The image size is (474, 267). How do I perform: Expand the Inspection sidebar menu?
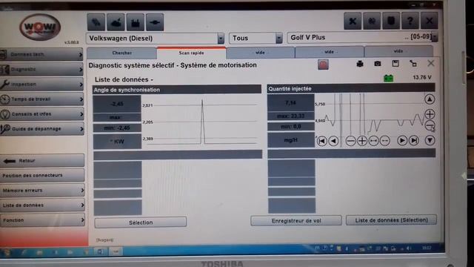[x=41, y=84]
